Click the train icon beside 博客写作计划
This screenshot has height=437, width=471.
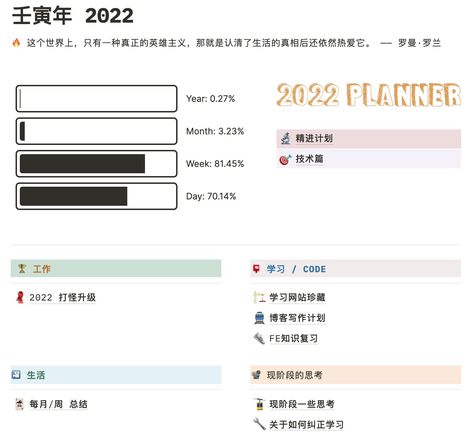[260, 318]
